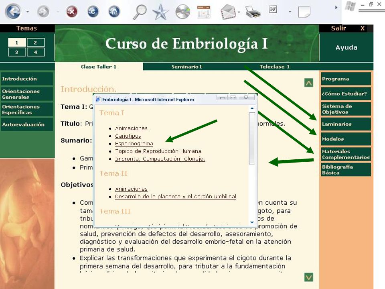385x289 pixels.
Task: Open Orientaciones Generales
Action: point(27,94)
